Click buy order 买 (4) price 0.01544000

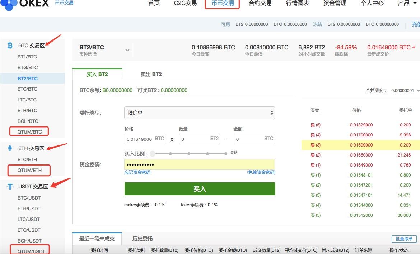[361, 205]
